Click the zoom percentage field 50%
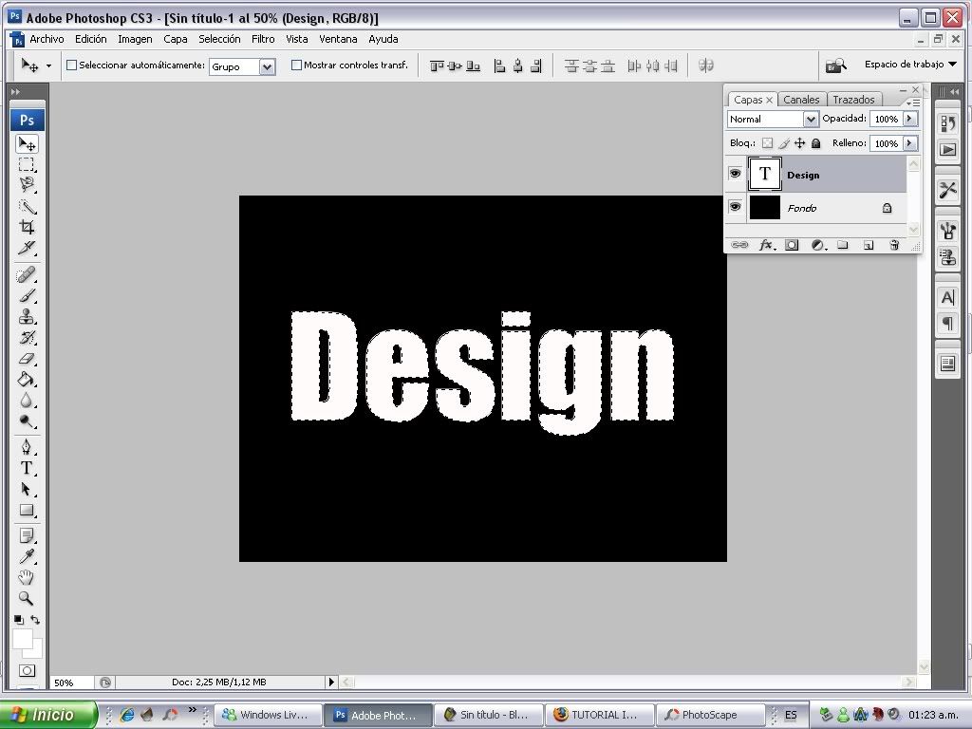This screenshot has width=972, height=729. tap(70, 682)
